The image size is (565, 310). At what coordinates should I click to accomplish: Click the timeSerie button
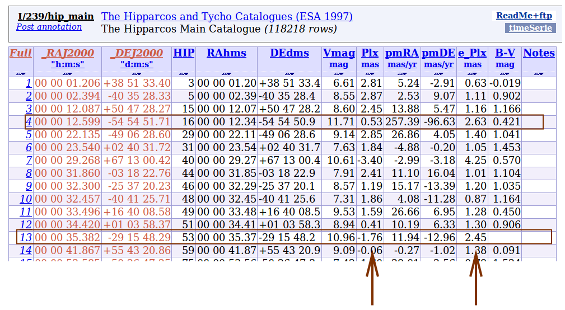530,28
